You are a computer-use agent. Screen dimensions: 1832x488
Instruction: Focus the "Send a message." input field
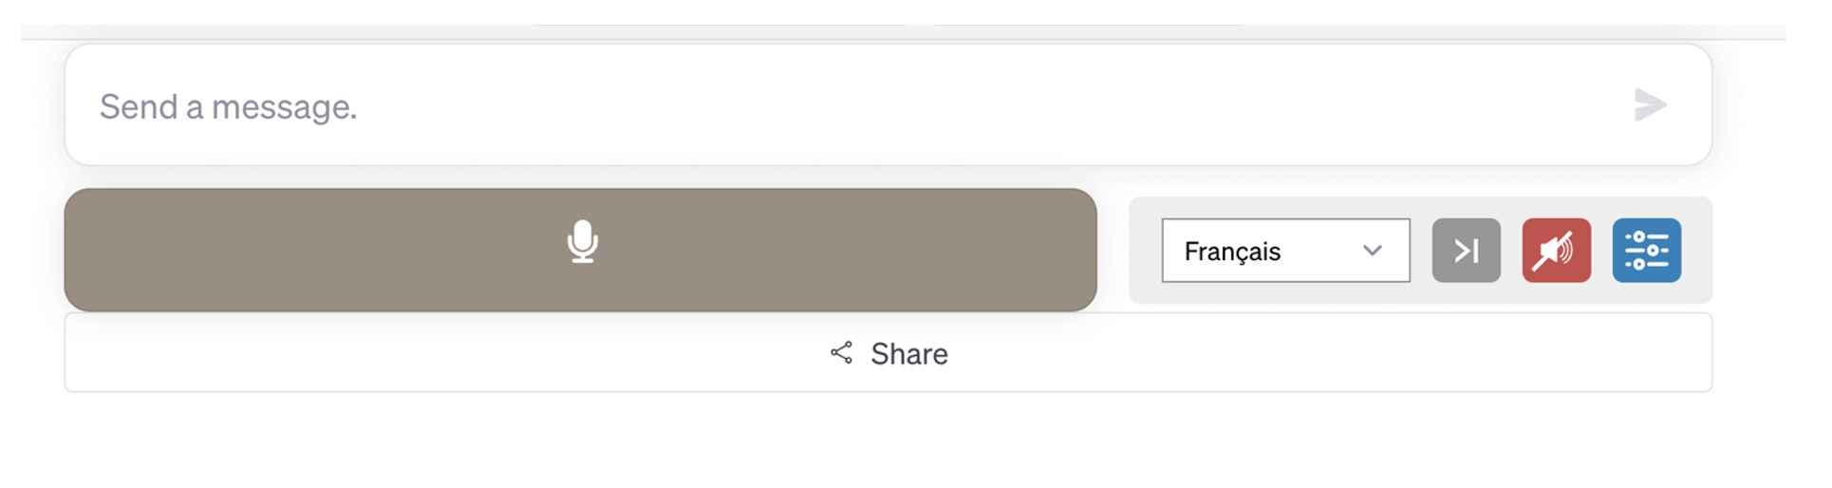coord(854,105)
